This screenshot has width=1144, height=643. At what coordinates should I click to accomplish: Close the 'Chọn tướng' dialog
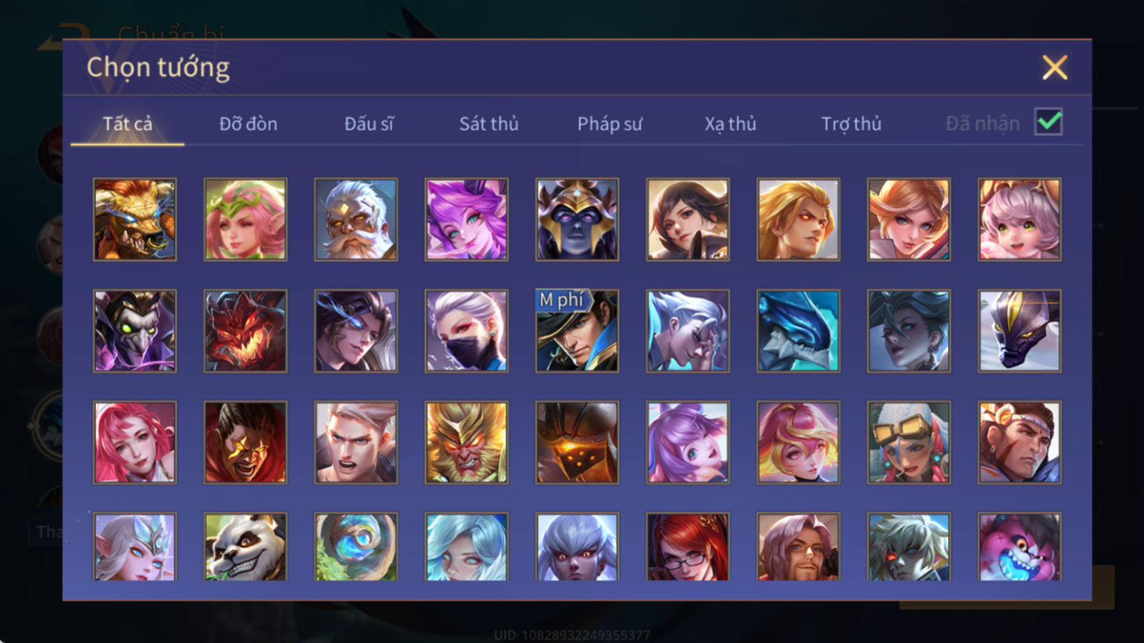pos(1054,68)
